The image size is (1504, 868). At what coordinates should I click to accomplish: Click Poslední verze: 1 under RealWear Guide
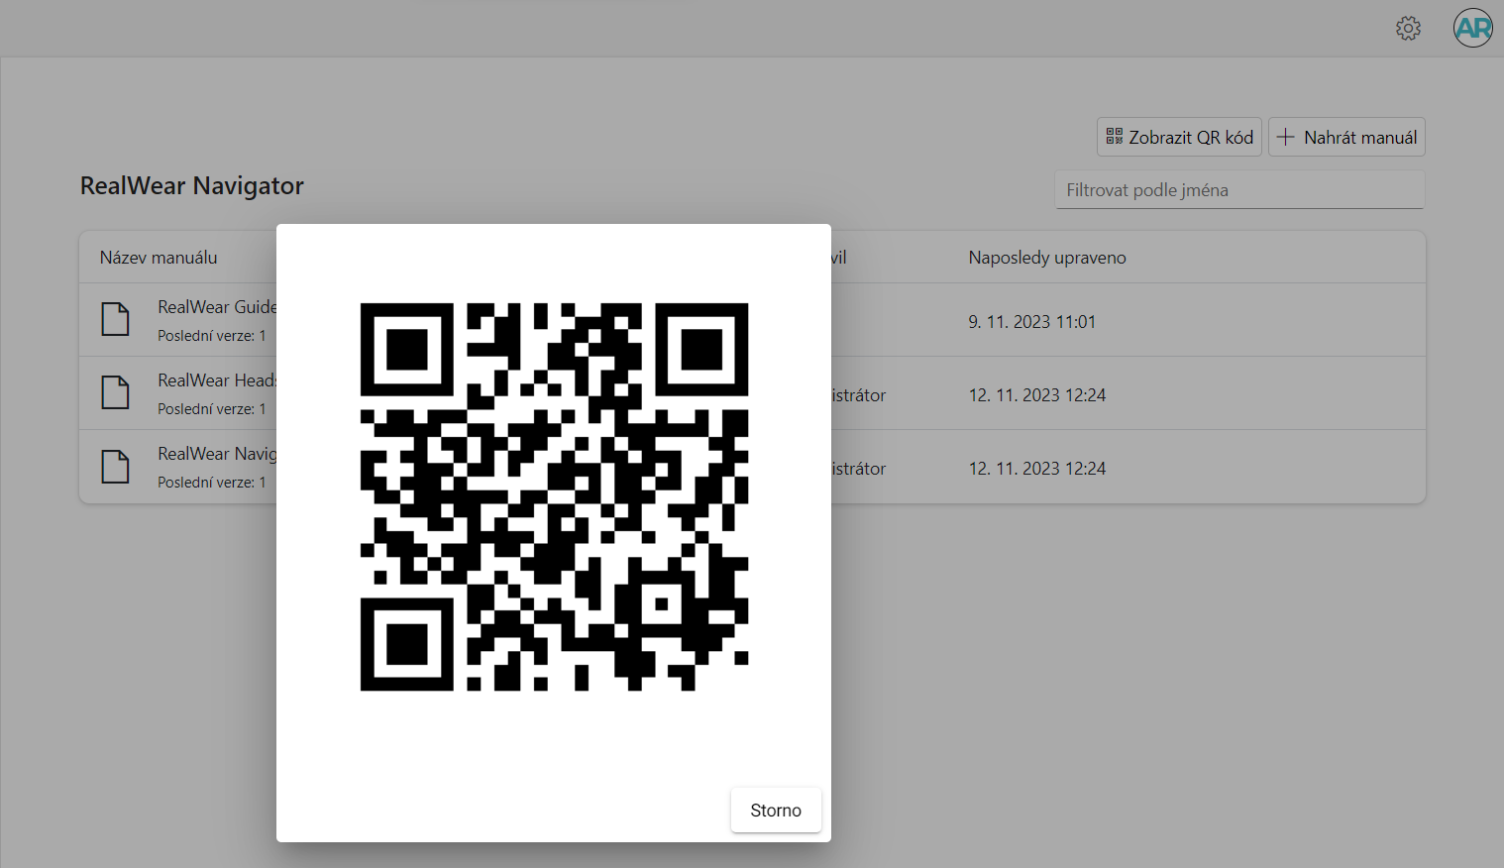click(x=212, y=336)
